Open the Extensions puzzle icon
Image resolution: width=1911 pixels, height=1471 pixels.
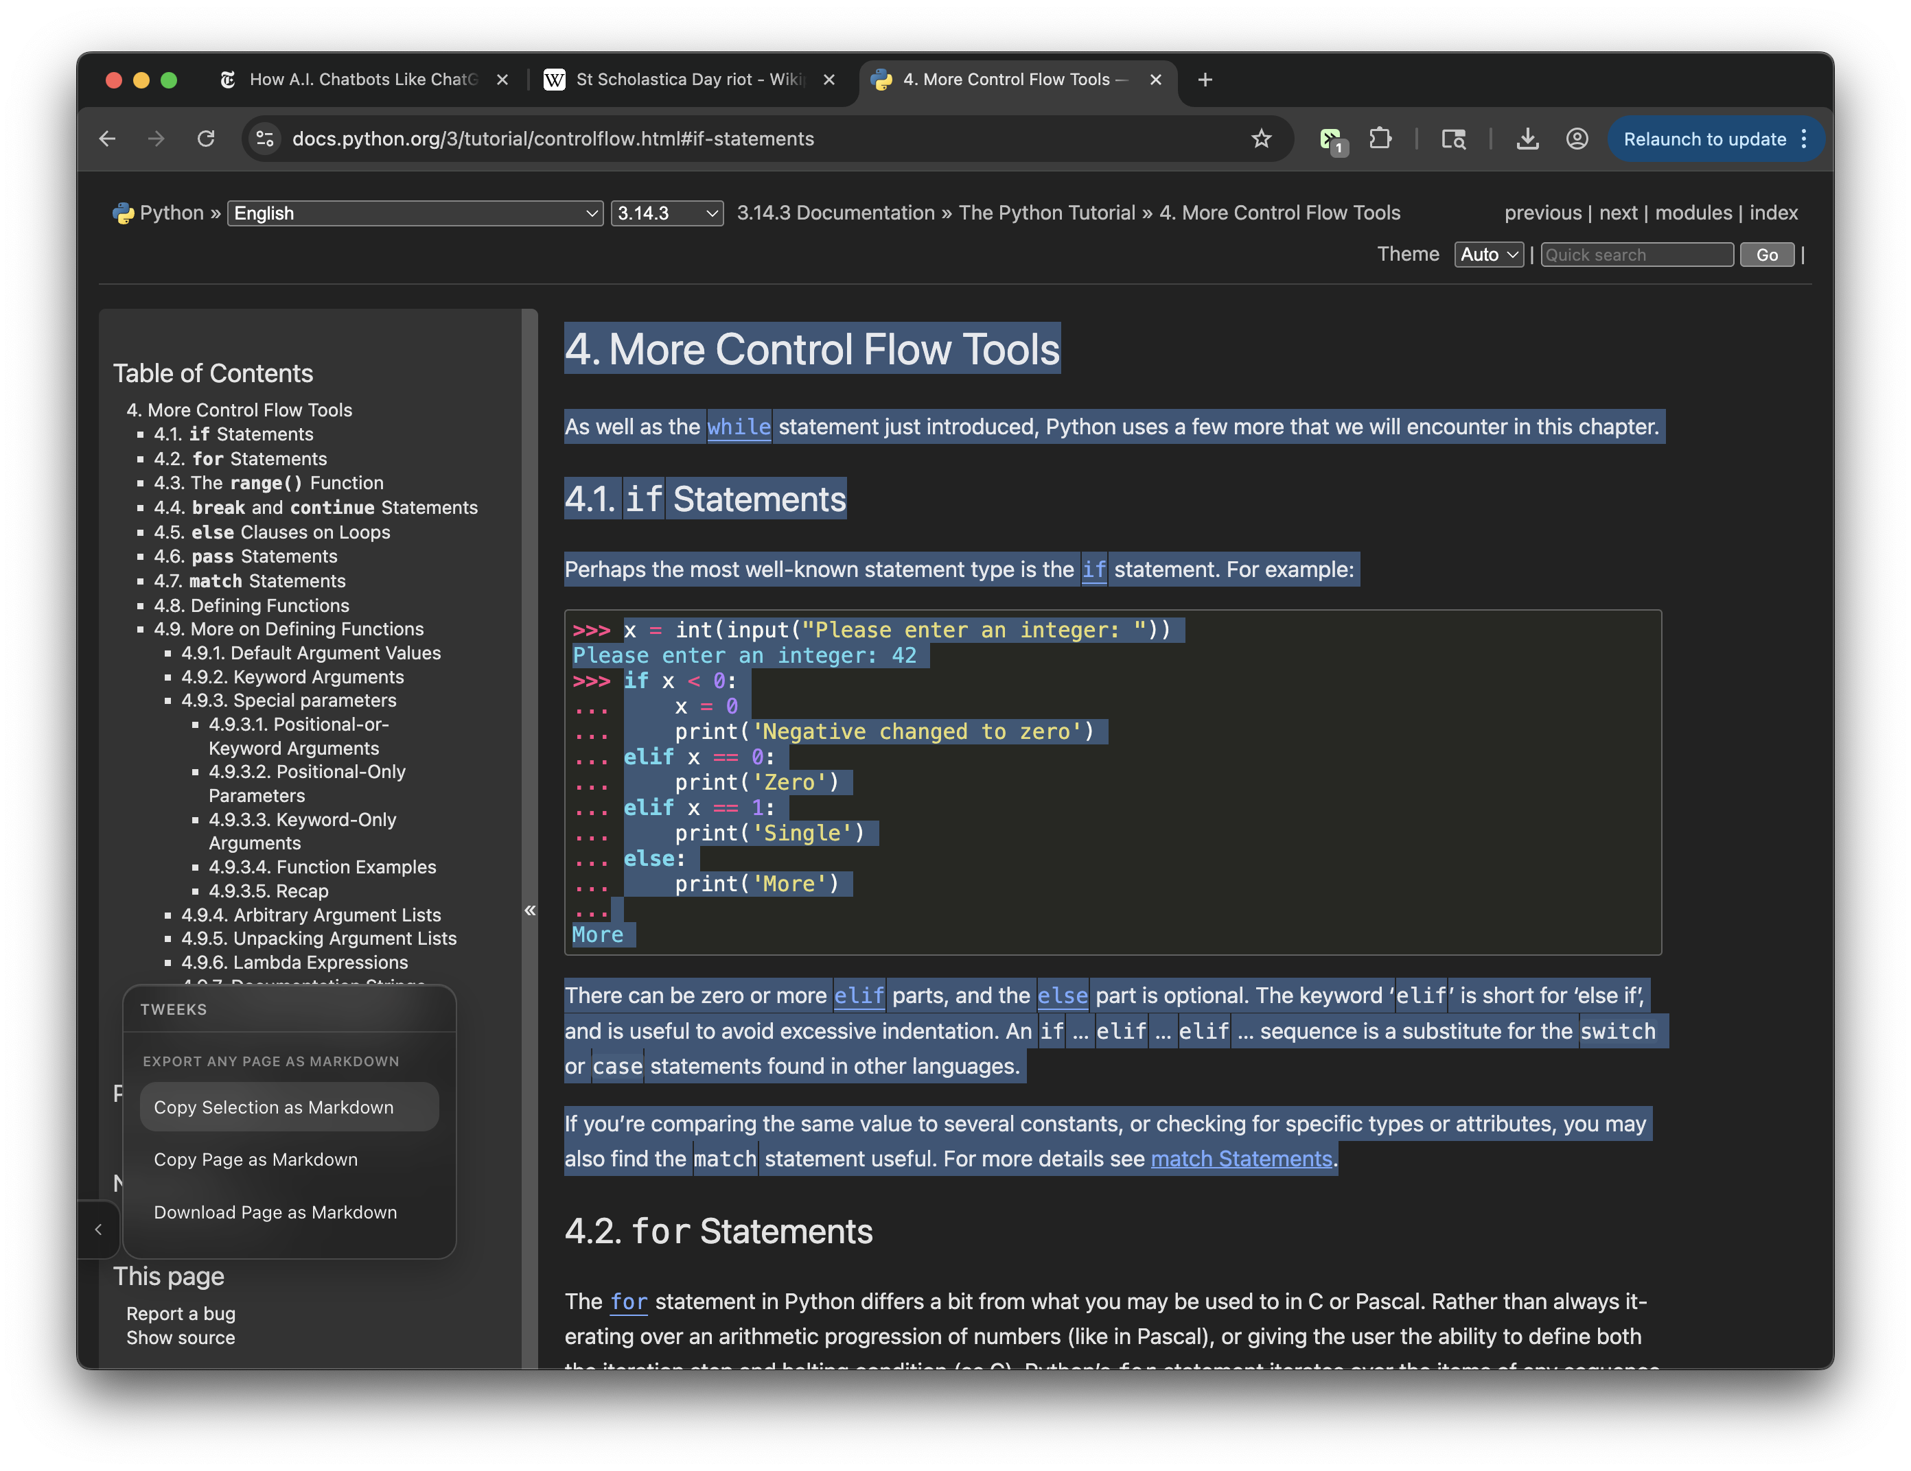(x=1380, y=139)
